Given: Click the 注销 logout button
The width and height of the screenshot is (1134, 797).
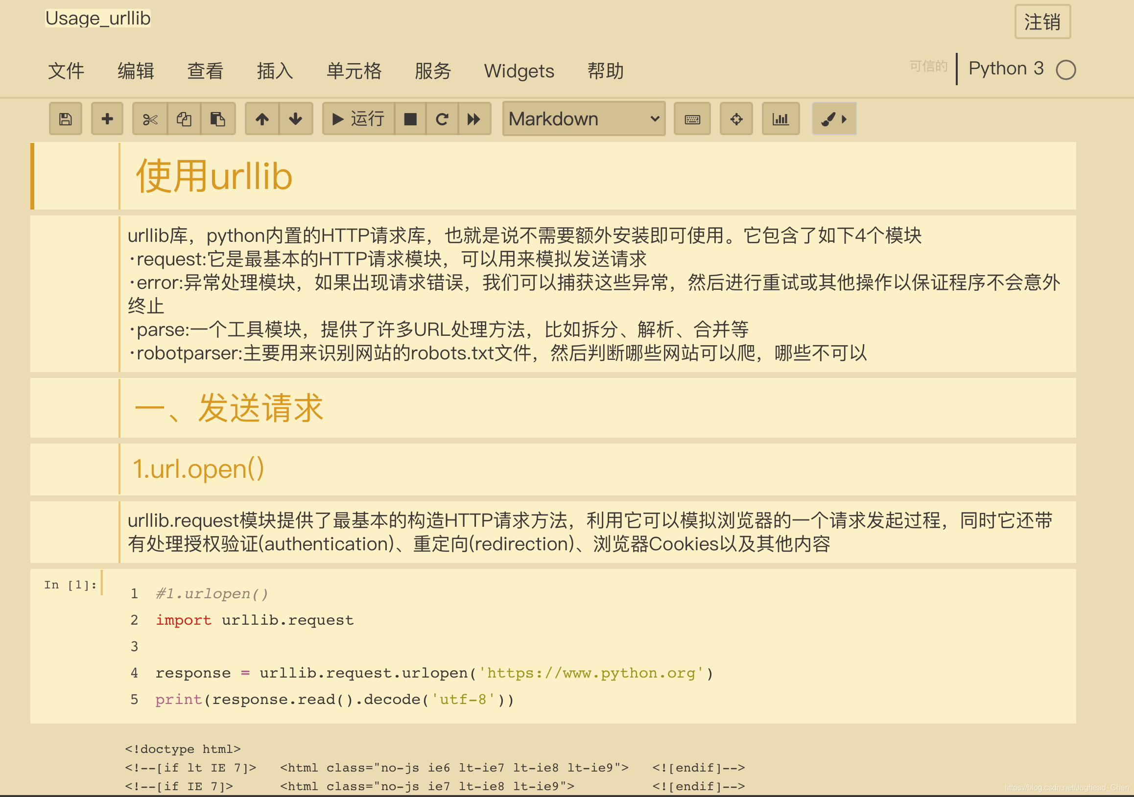Looking at the screenshot, I should pyautogui.click(x=1042, y=22).
